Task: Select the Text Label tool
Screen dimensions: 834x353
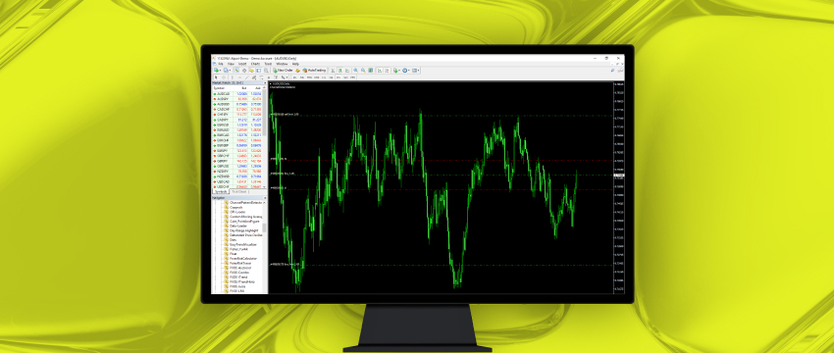Action: [x=276, y=77]
